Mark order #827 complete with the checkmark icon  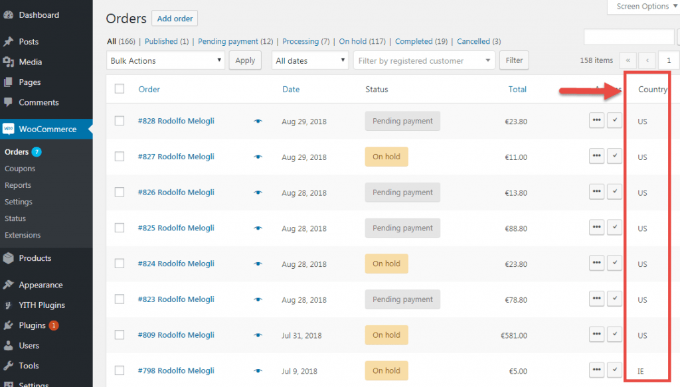click(614, 156)
